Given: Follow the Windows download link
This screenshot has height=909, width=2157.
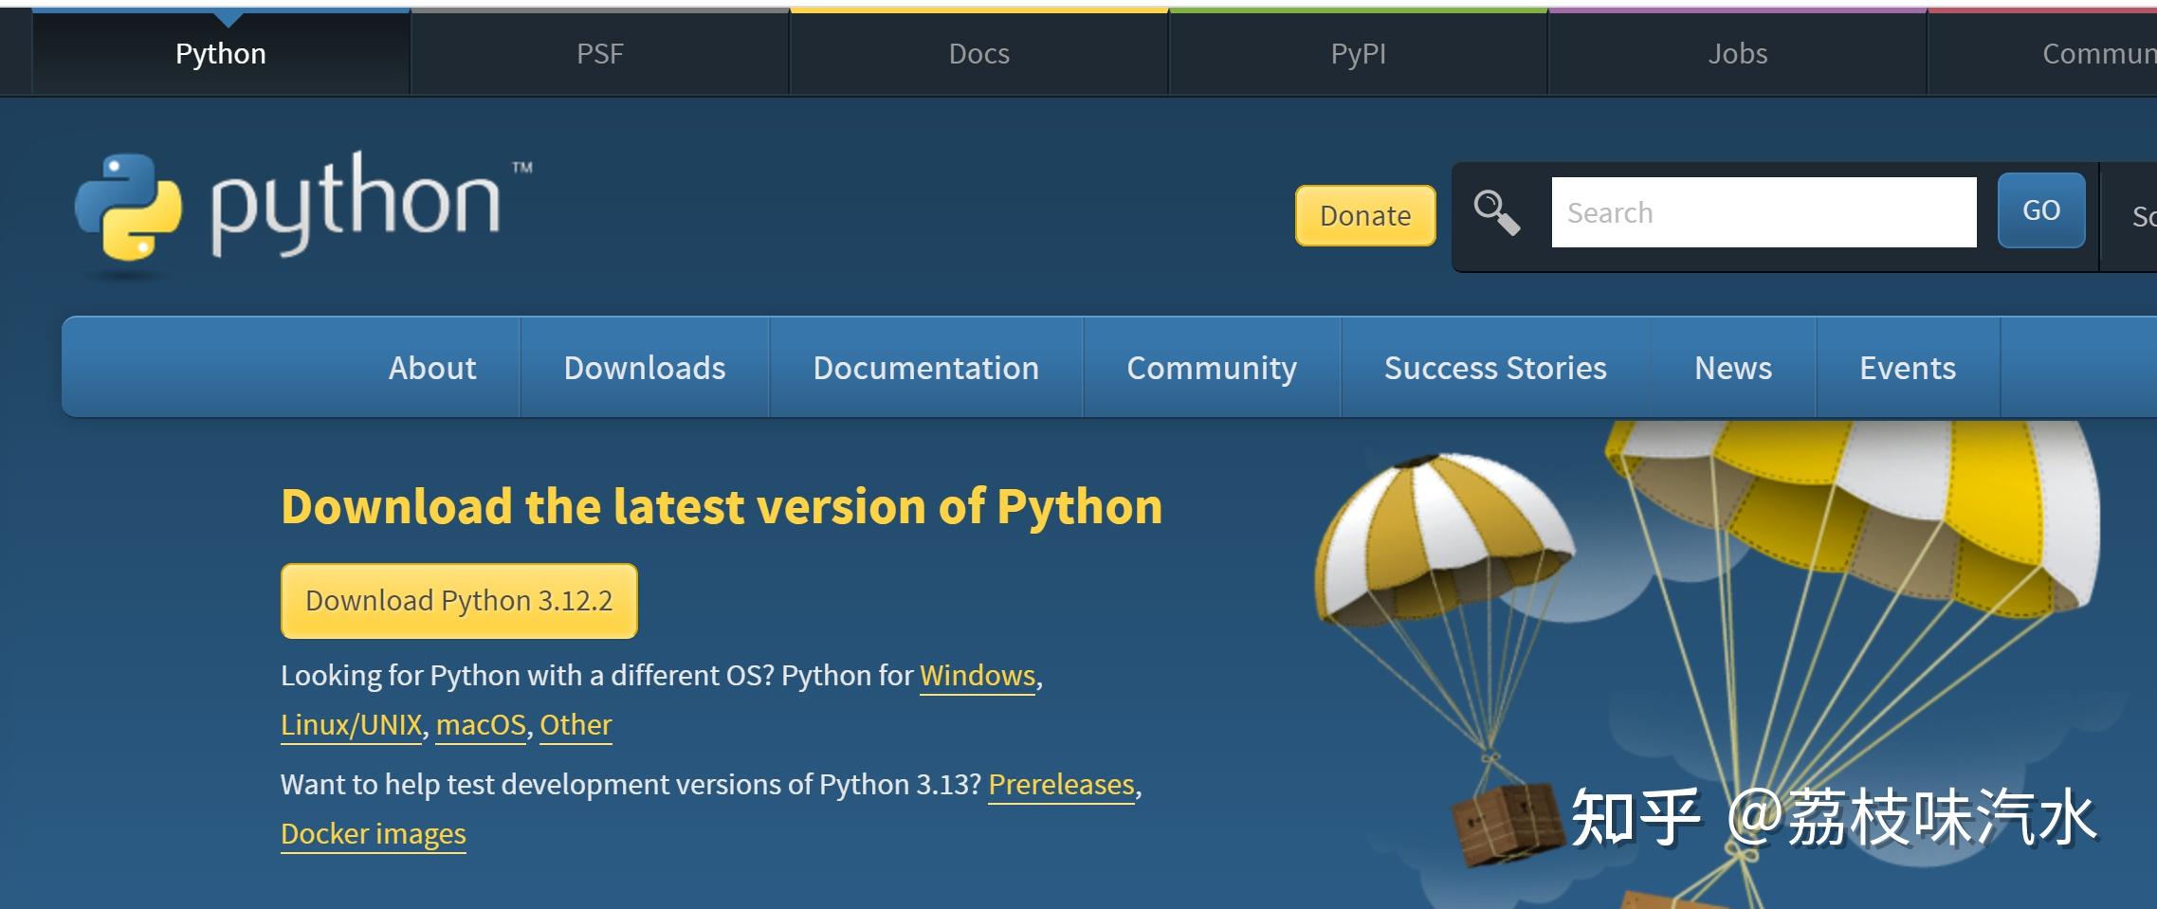Looking at the screenshot, I should pos(978,676).
